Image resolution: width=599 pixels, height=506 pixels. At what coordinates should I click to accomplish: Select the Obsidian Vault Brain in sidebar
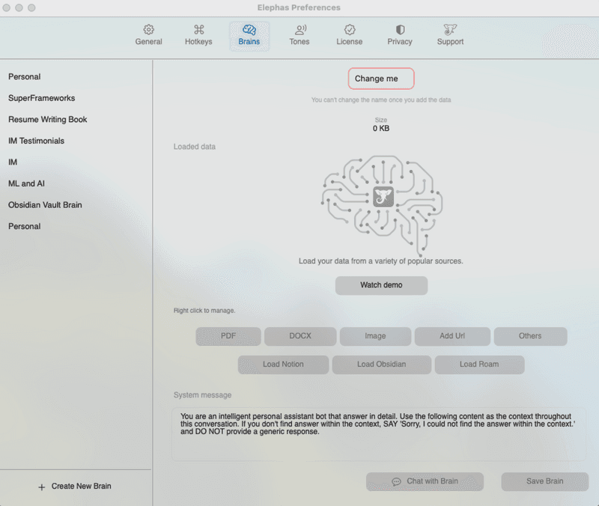46,204
